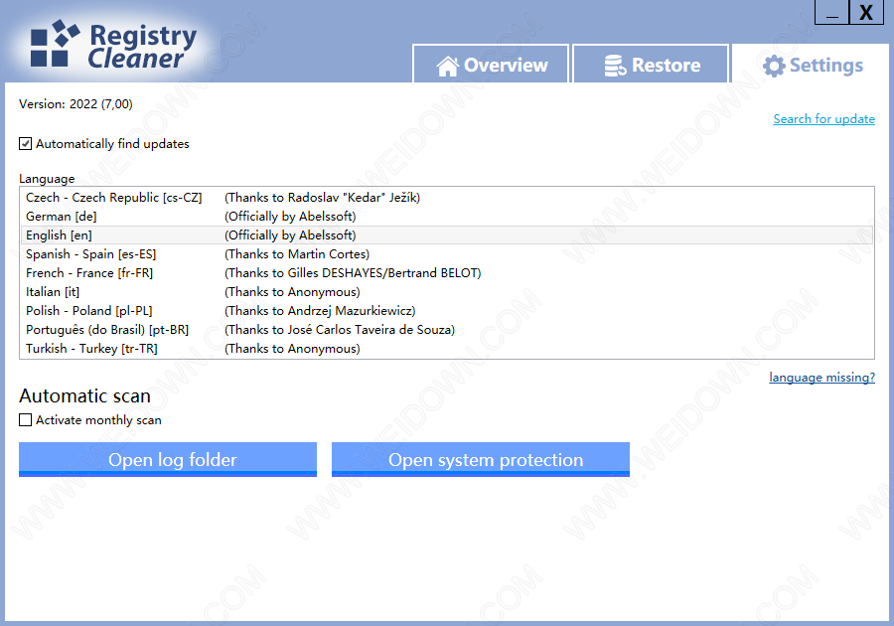Click the Registry Cleaner logo icon
Viewport: 894px width, 626px height.
click(x=55, y=44)
